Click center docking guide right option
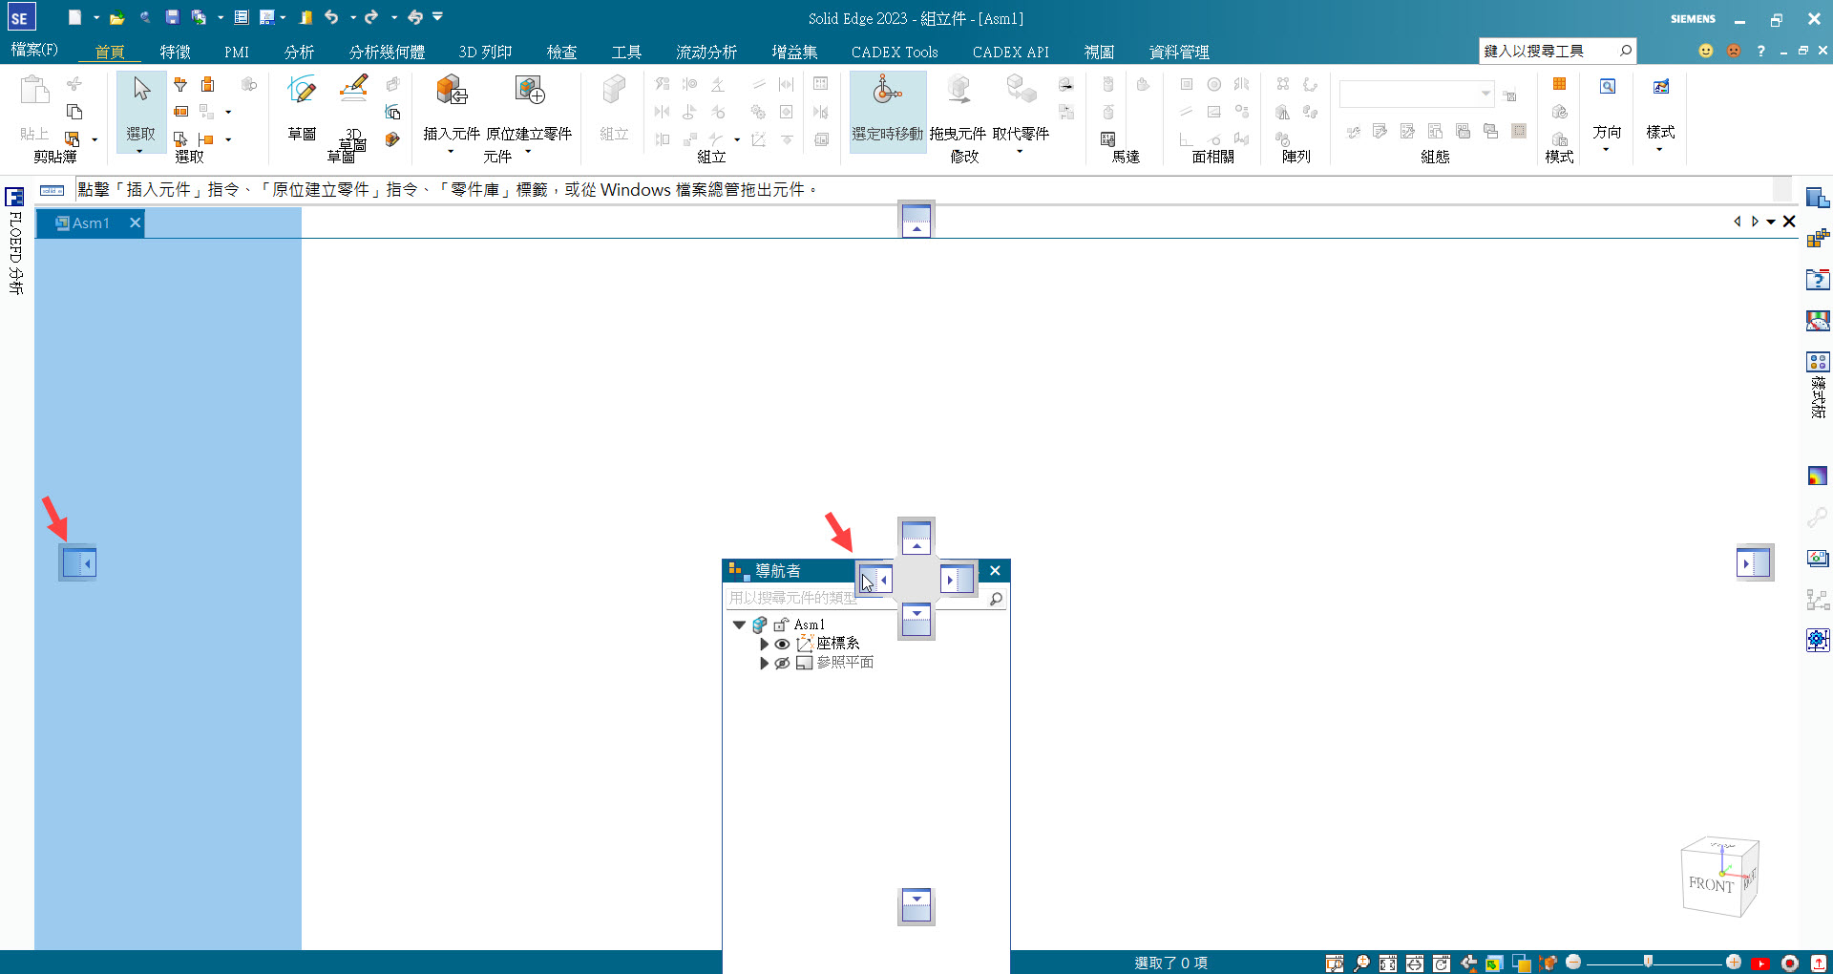 click(957, 579)
